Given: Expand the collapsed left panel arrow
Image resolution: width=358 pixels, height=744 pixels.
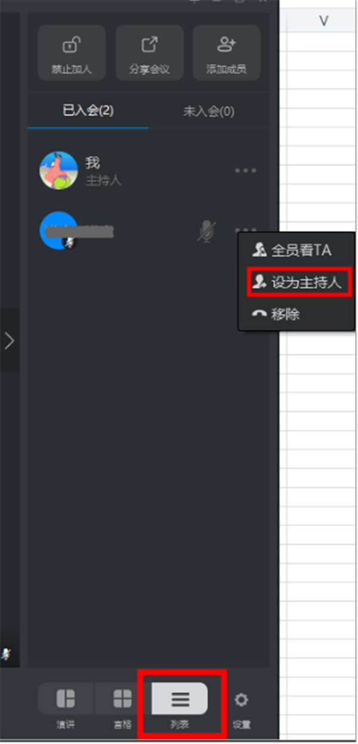Looking at the screenshot, I should [10, 341].
